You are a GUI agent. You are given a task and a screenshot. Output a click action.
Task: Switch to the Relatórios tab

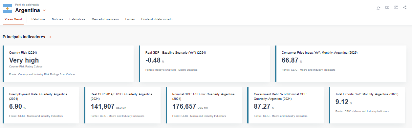(38, 19)
